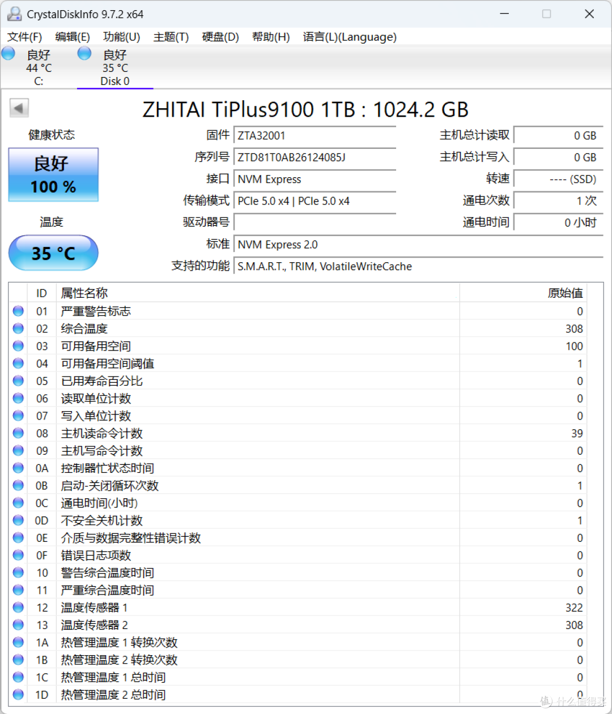Click the 良好 100 % health status button
612x714 pixels.
53,175
